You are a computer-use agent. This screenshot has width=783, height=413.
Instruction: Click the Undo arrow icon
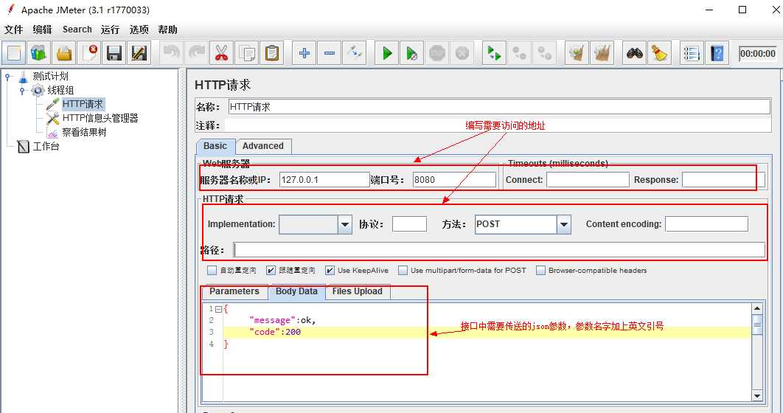172,53
